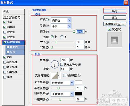
Task: Enable the 颜色叠加 color overlay checkbox
Action: (5, 62)
